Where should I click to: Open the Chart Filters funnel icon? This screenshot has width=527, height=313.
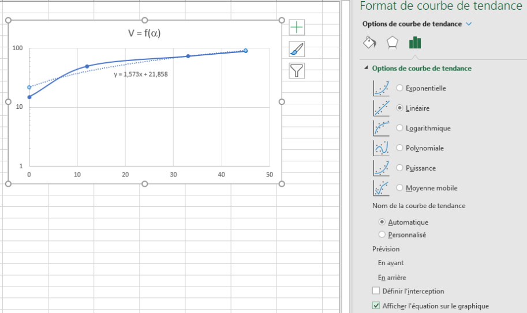point(297,70)
